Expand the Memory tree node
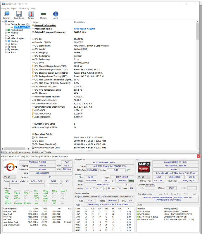Viewport: 202px width, 234px height. (x=6, y=33)
